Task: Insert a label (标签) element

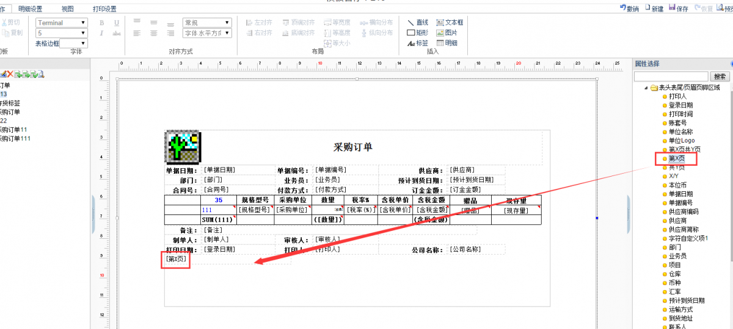Action: 418,43
